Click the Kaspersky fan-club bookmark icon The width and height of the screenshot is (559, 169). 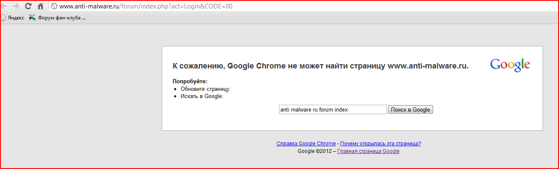tap(32, 18)
